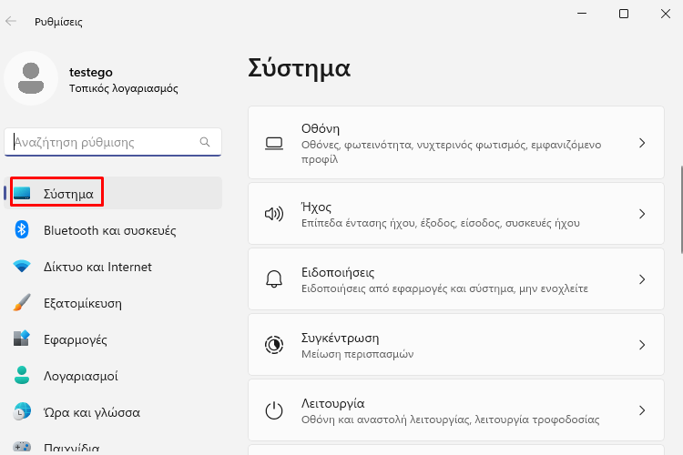
Task: Expand Οθόνη settings via chevron arrow
Action: coord(642,143)
